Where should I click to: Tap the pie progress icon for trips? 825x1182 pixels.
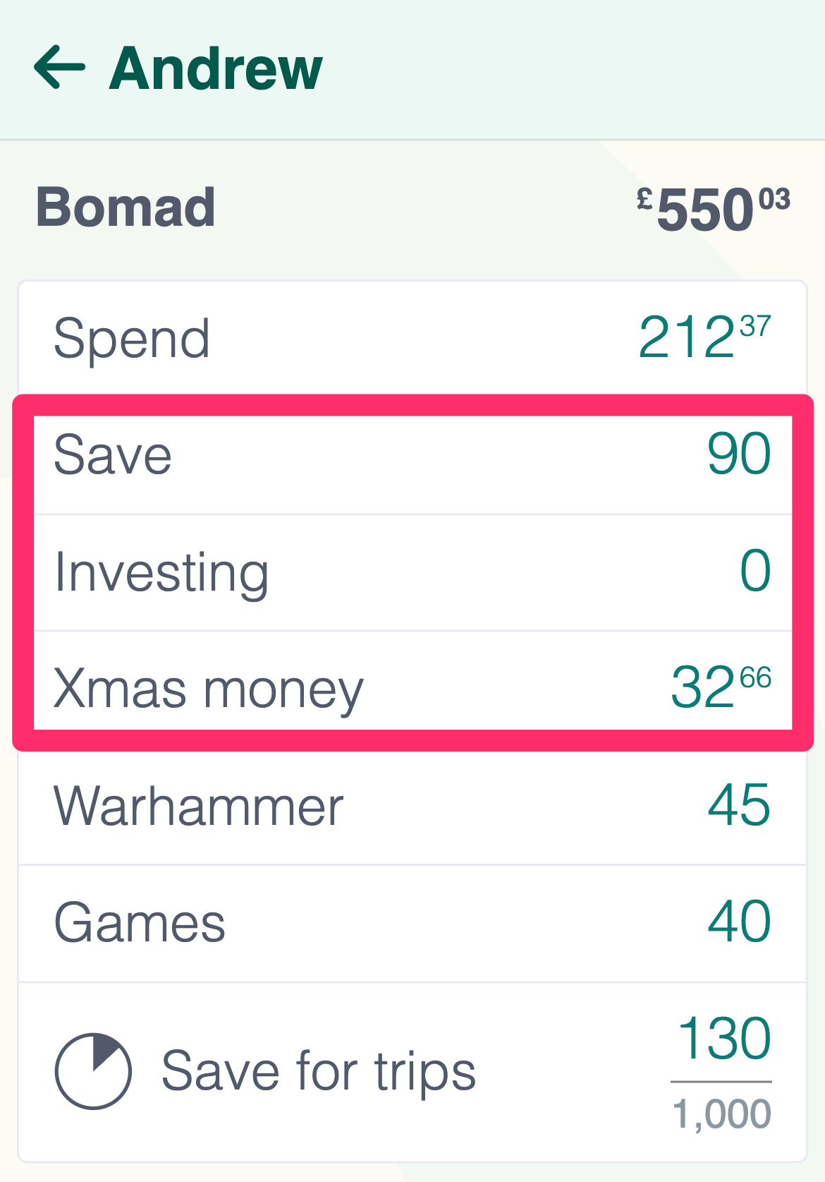click(93, 1071)
